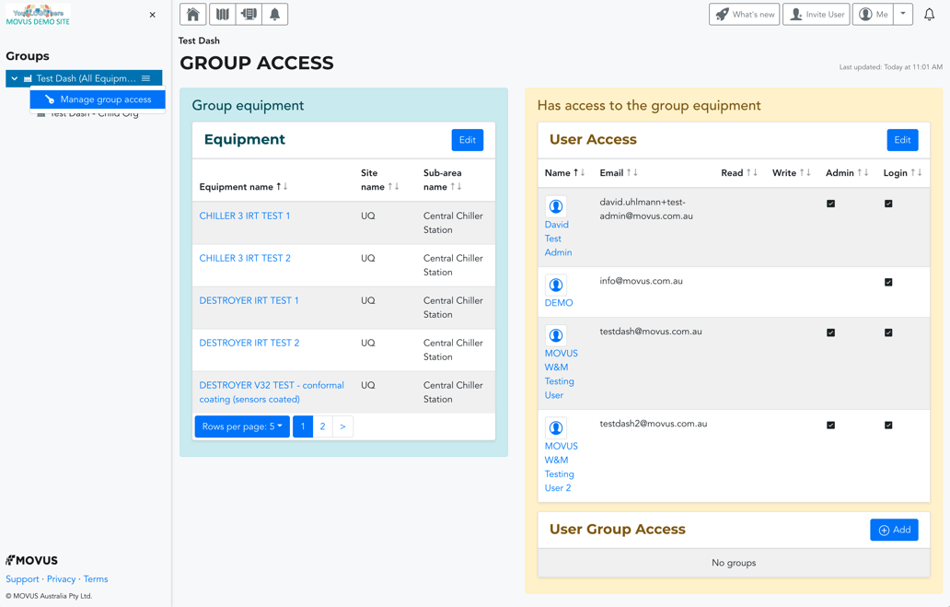The width and height of the screenshot is (950, 607).
Task: Go to equipment page 2
Action: click(322, 426)
